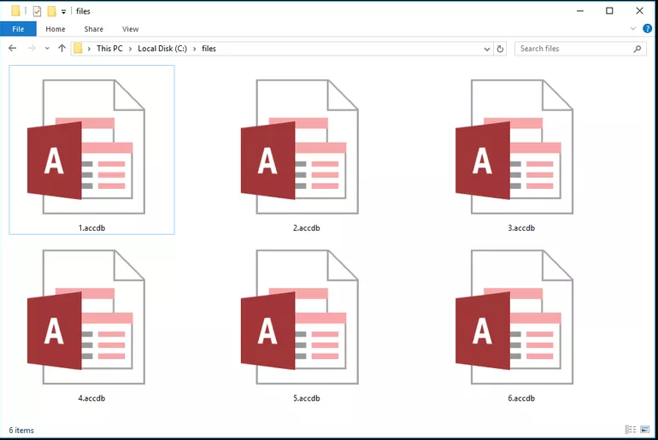The height and width of the screenshot is (440, 658).
Task: Maximize the files window
Action: tap(609, 11)
